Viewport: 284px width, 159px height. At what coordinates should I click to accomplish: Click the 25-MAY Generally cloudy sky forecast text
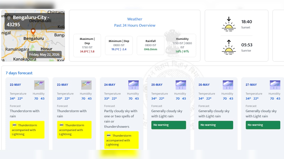[x=167, y=113]
